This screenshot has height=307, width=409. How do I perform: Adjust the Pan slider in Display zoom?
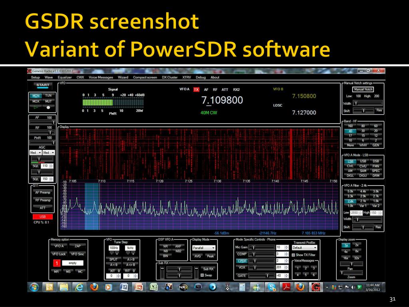tap(351, 264)
